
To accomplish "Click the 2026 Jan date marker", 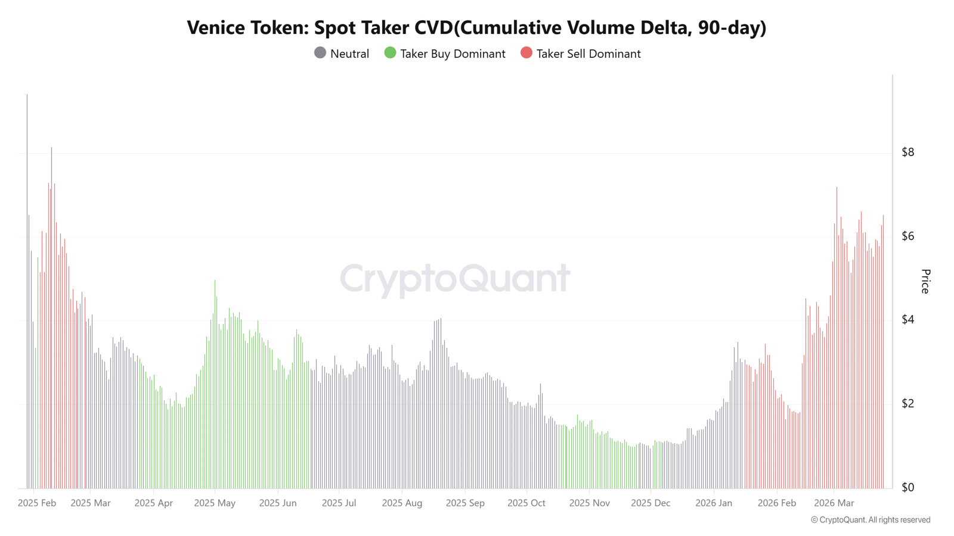I will [x=714, y=503].
